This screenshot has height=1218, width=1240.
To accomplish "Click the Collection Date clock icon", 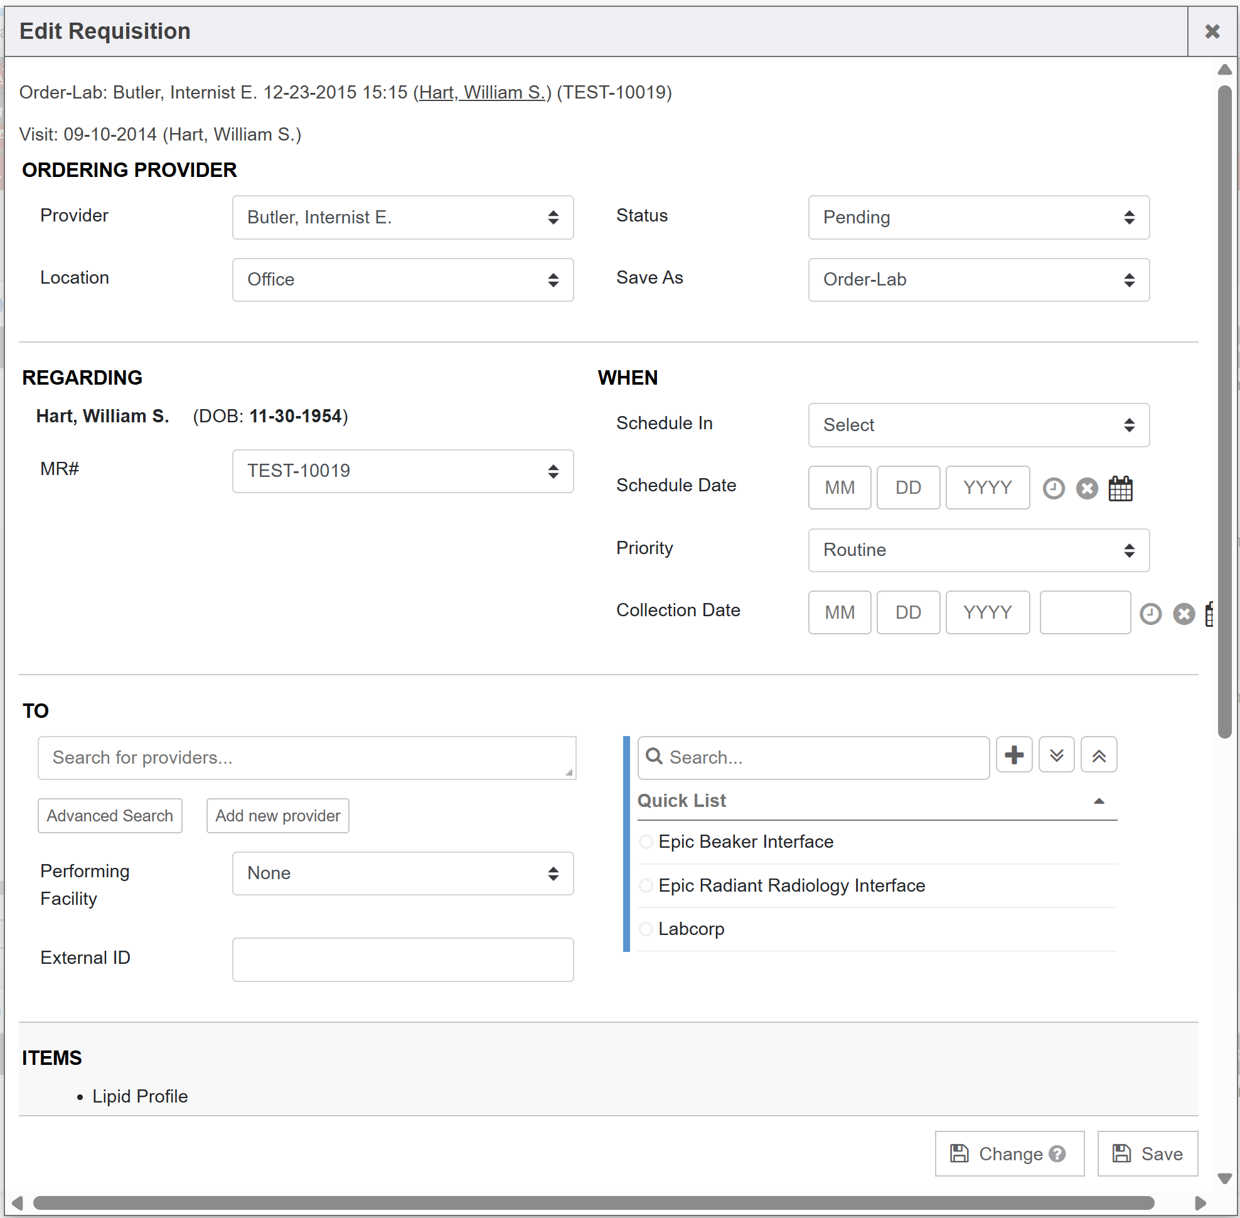I will [1150, 614].
